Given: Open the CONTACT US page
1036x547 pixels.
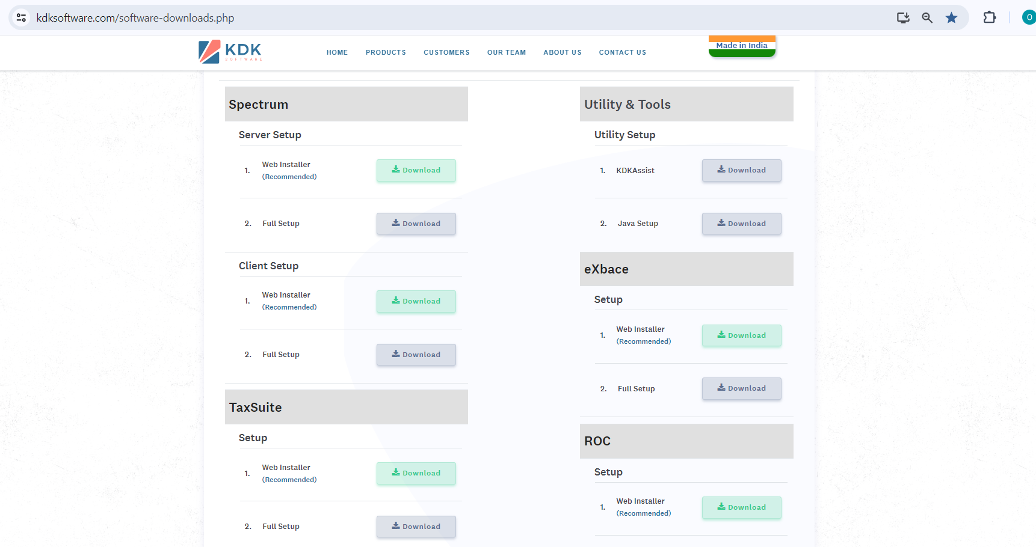Looking at the screenshot, I should [623, 52].
